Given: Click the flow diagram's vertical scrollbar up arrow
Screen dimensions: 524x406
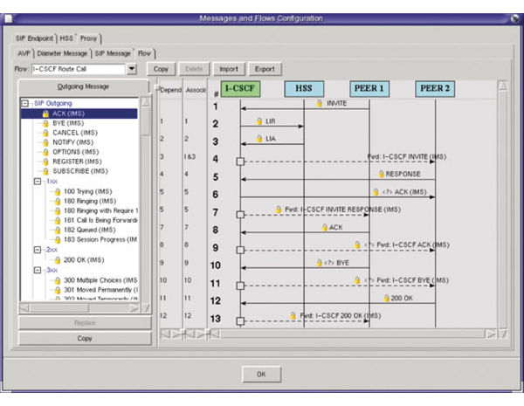Looking at the screenshot, I should [x=502, y=86].
